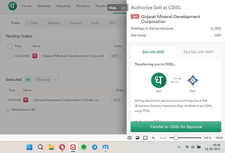Screen dimensions: 225x153
Task: Click the page tiling icon in status bar
Action: click(145, 138)
